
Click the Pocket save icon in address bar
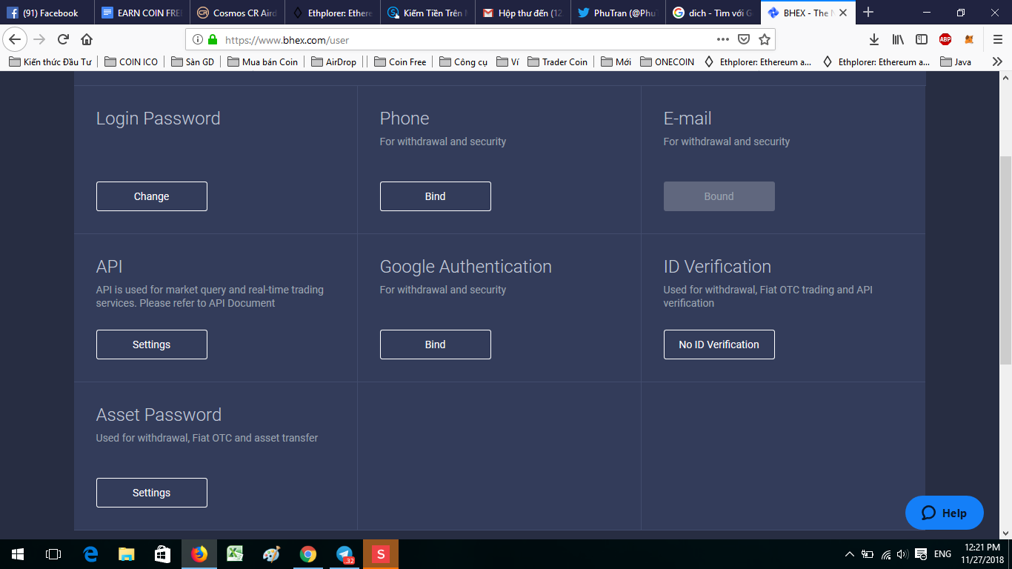coord(744,39)
